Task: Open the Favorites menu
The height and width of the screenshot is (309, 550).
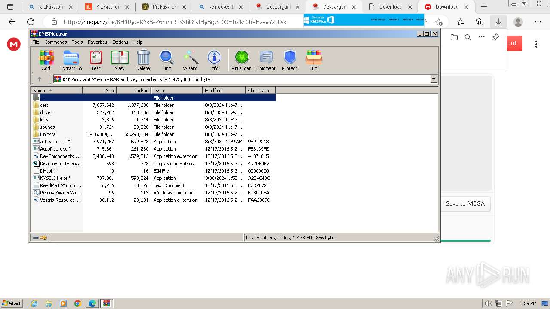Action: pyautogui.click(x=98, y=42)
